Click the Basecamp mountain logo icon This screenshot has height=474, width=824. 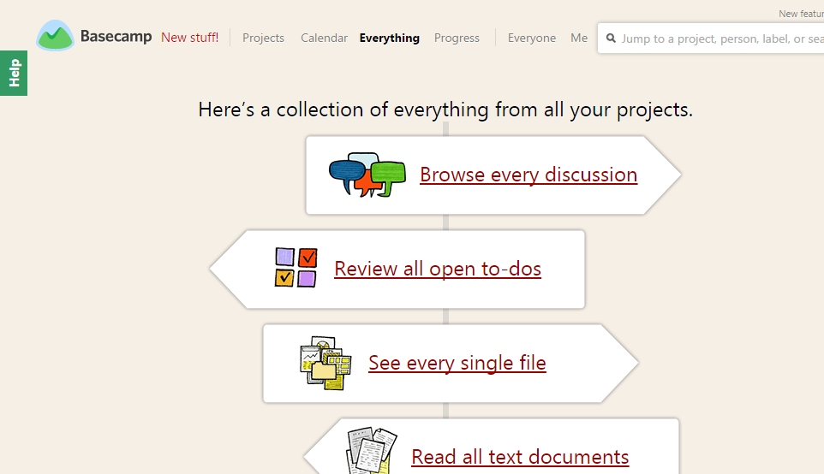pyautogui.click(x=55, y=36)
